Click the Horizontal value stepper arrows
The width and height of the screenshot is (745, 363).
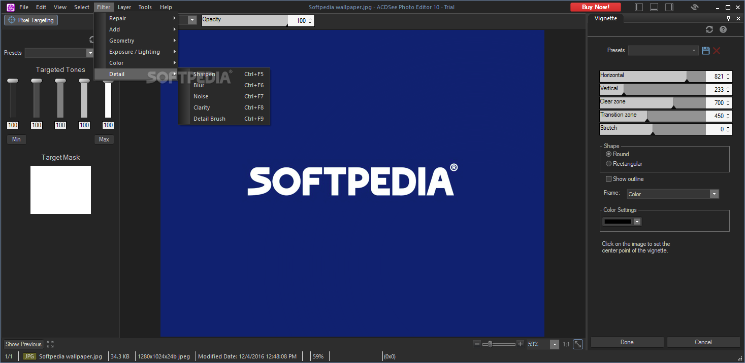728,77
